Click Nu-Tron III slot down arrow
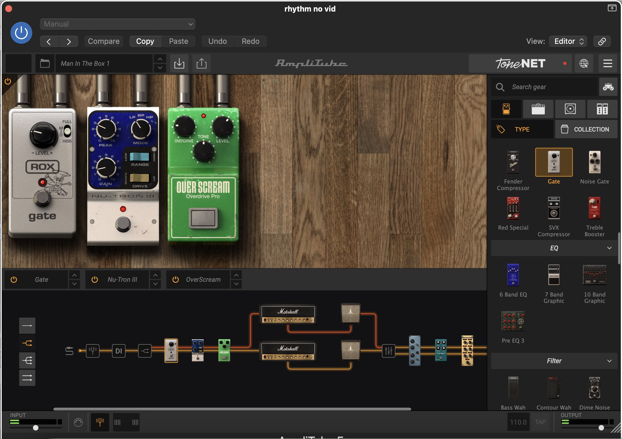The width and height of the screenshot is (622, 439). tap(155, 284)
